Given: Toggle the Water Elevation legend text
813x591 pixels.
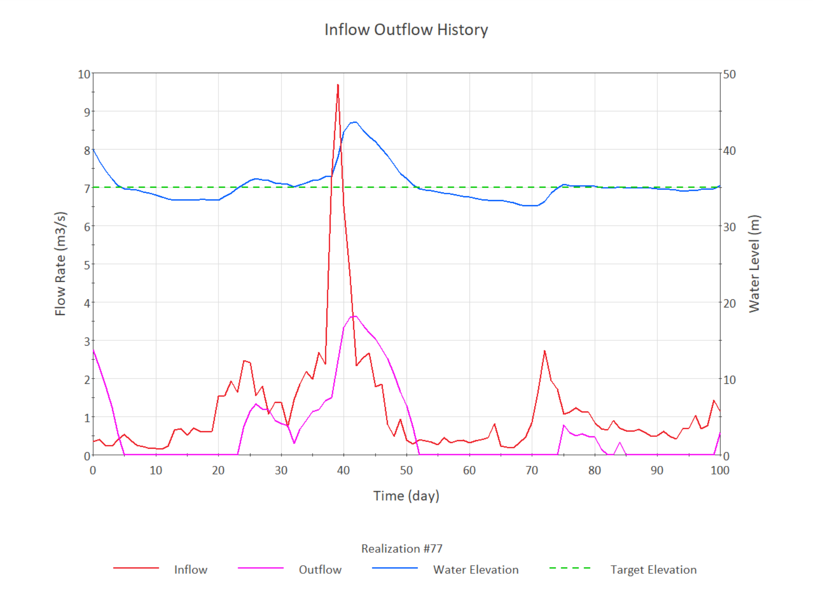Looking at the screenshot, I should 476,570.
